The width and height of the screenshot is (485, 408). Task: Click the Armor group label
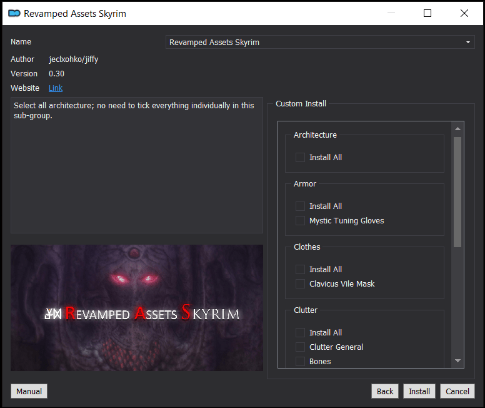point(304,184)
